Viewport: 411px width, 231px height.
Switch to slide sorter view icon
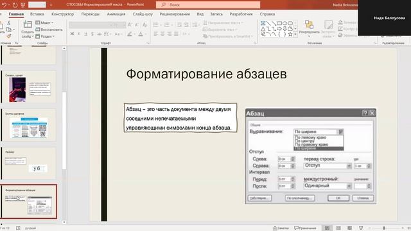338,228
